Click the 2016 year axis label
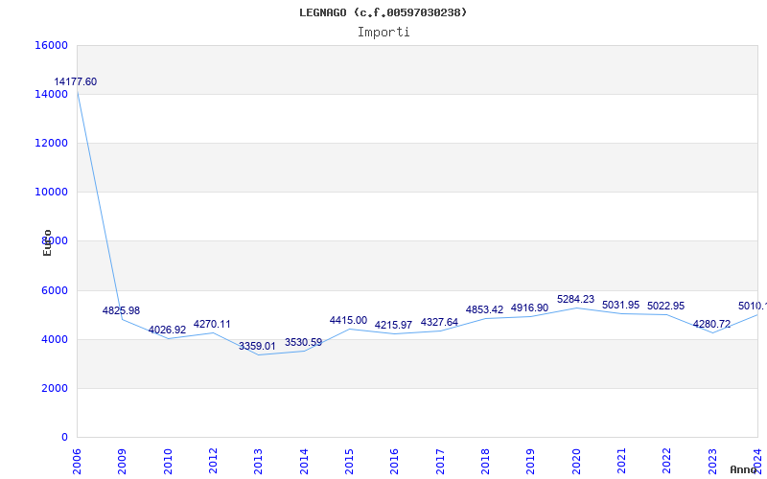The image size is (767, 479). (395, 462)
